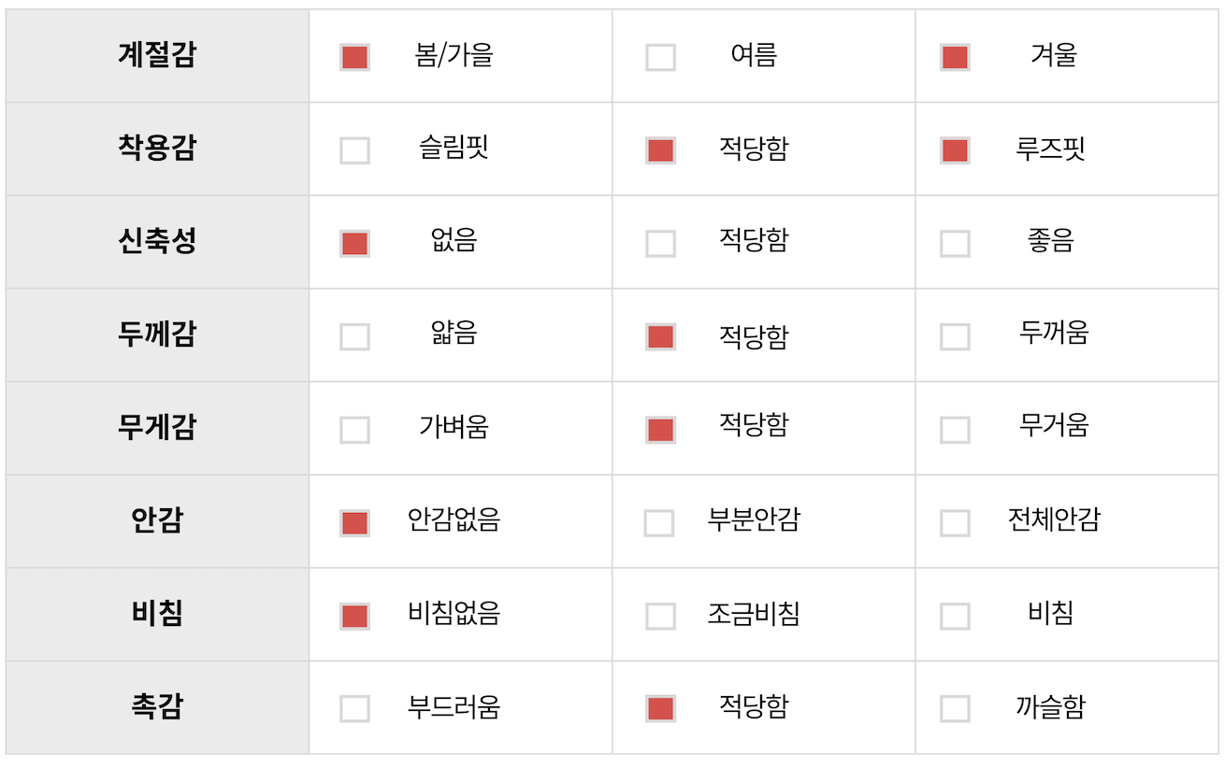Tick the 슬림핏 fit checkbox
1225x768 pixels.
(354, 150)
